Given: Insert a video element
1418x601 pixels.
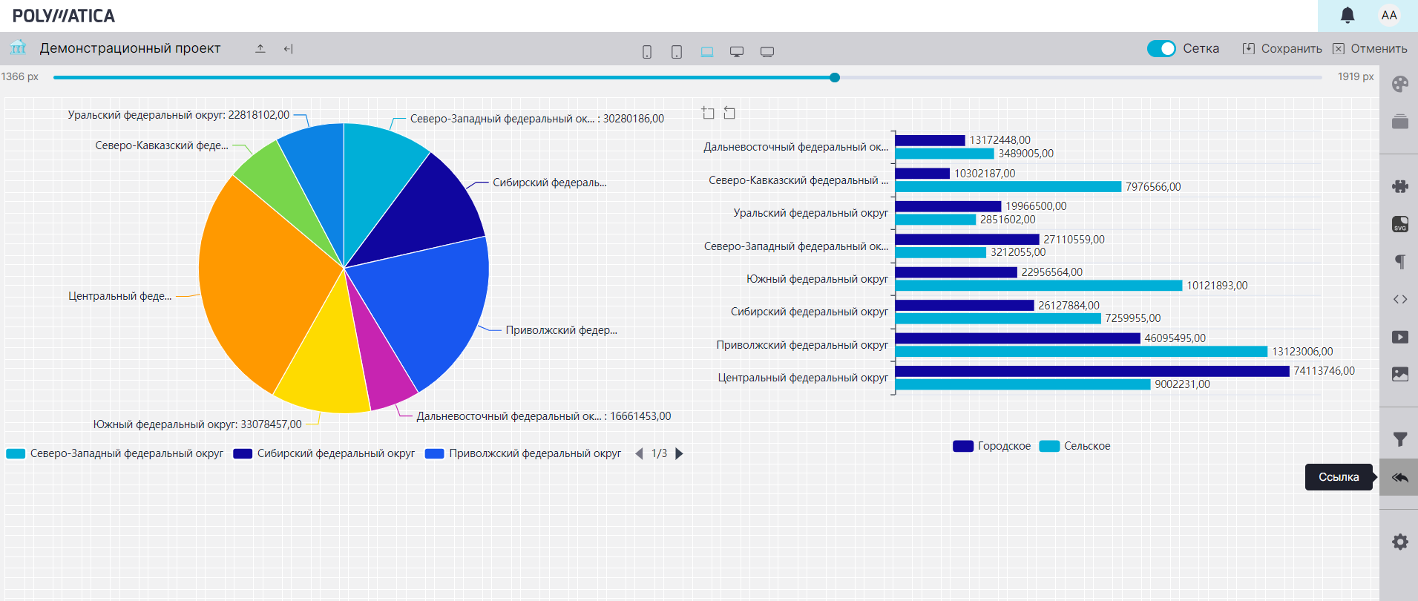Looking at the screenshot, I should pos(1399,337).
